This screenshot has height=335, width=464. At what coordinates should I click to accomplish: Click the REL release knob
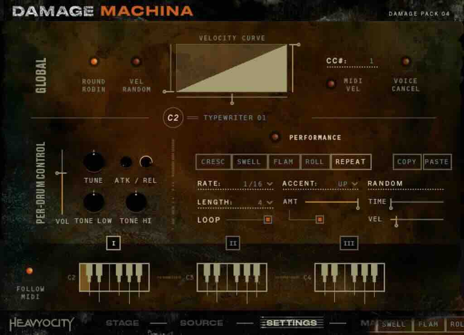pyautogui.click(x=146, y=162)
